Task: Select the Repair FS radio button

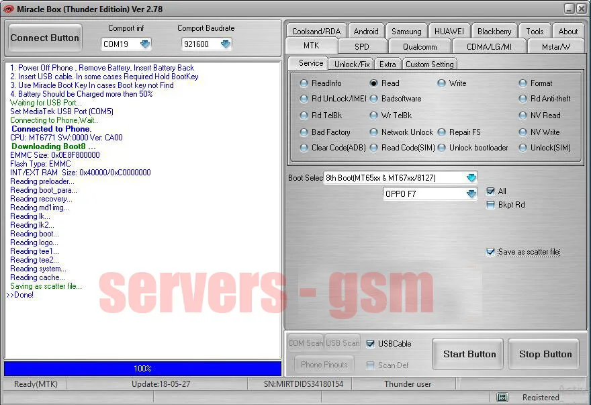Action: click(441, 132)
